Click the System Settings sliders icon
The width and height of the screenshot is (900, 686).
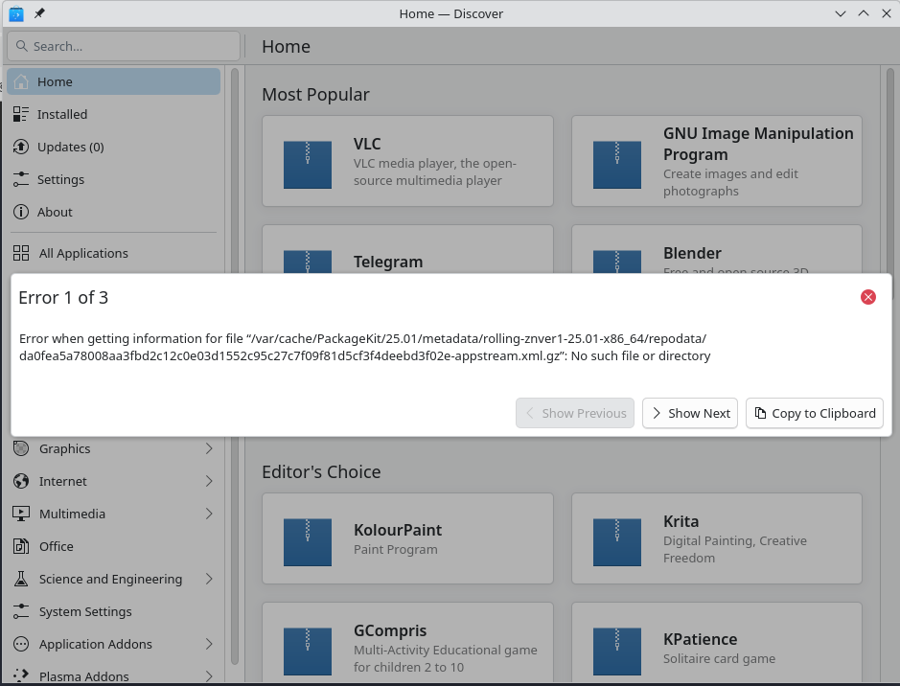[21, 611]
